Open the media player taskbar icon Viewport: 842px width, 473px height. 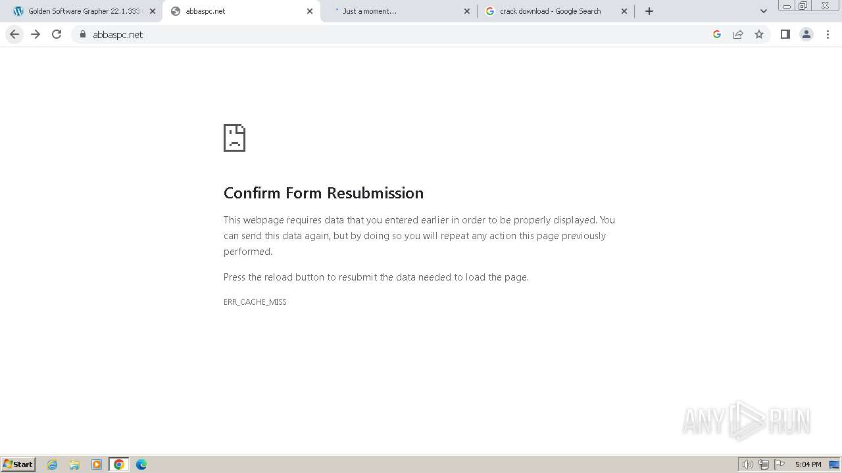(97, 464)
